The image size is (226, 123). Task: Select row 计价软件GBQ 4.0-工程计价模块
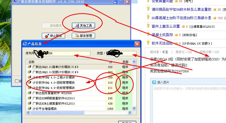coord(79,77)
